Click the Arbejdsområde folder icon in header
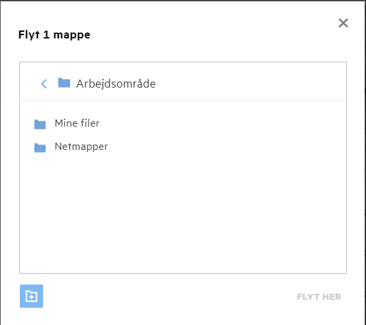Screen dimensions: 366x325 [64, 83]
